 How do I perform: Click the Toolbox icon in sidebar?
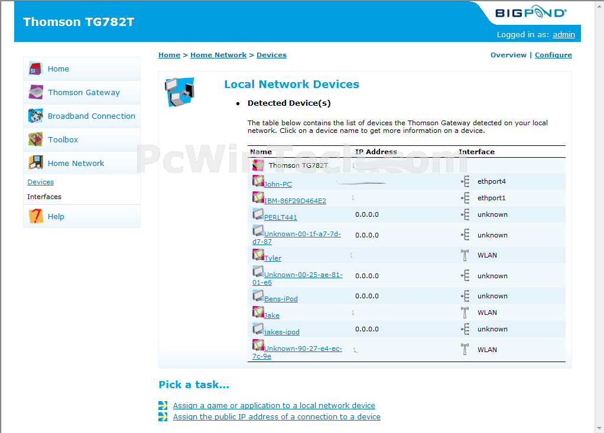35,139
